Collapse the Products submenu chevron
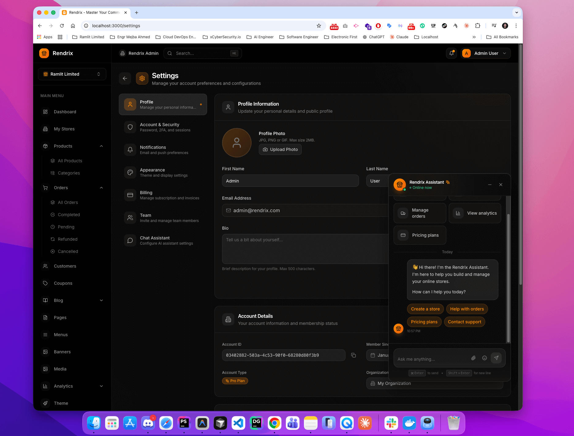This screenshot has width=574, height=436. point(101,146)
